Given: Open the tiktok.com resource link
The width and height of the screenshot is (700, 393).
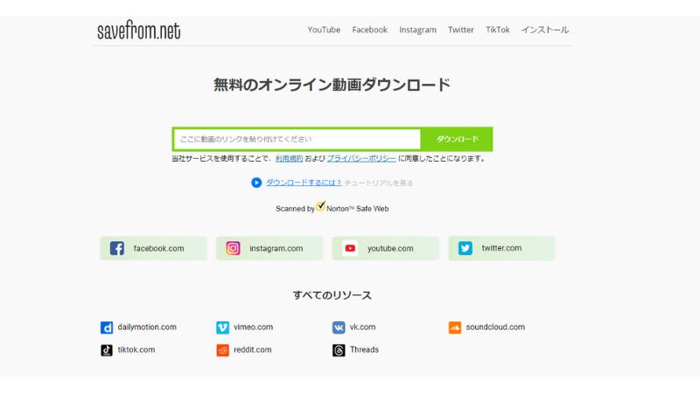Looking at the screenshot, I should tap(136, 350).
